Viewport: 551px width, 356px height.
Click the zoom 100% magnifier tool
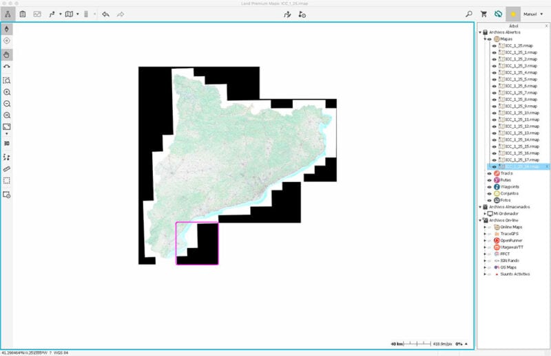click(x=7, y=115)
